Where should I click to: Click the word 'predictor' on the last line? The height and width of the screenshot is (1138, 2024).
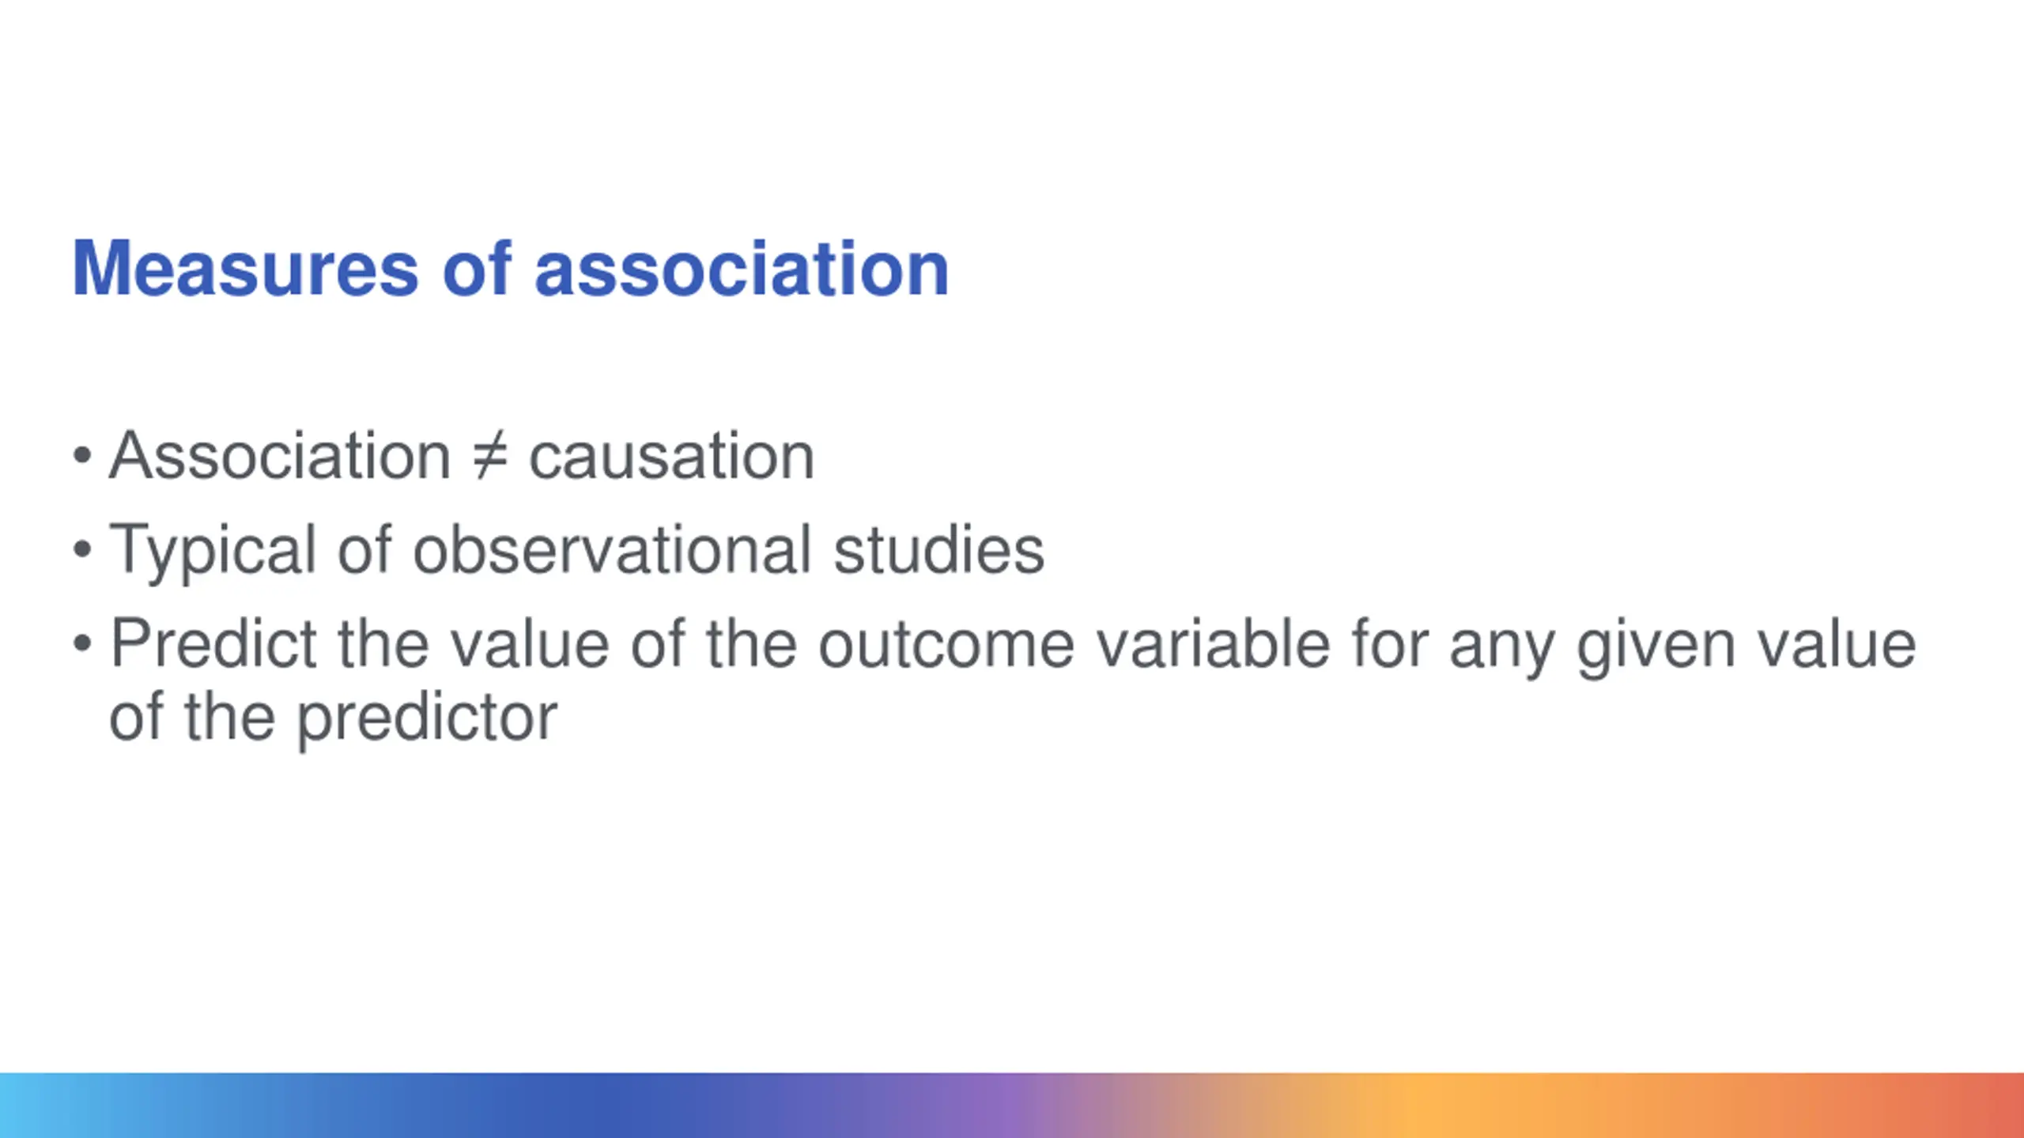tap(428, 719)
